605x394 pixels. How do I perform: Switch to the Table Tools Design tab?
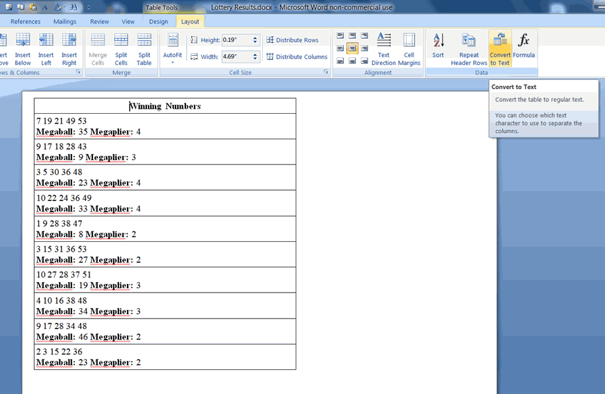pyautogui.click(x=159, y=22)
